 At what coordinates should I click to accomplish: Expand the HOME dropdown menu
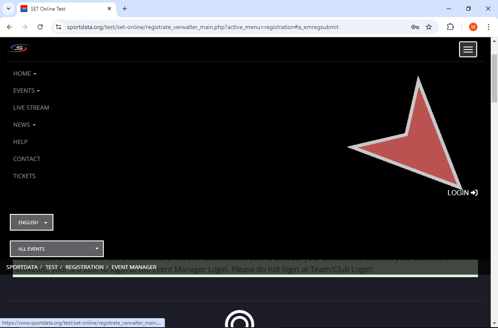coord(25,73)
